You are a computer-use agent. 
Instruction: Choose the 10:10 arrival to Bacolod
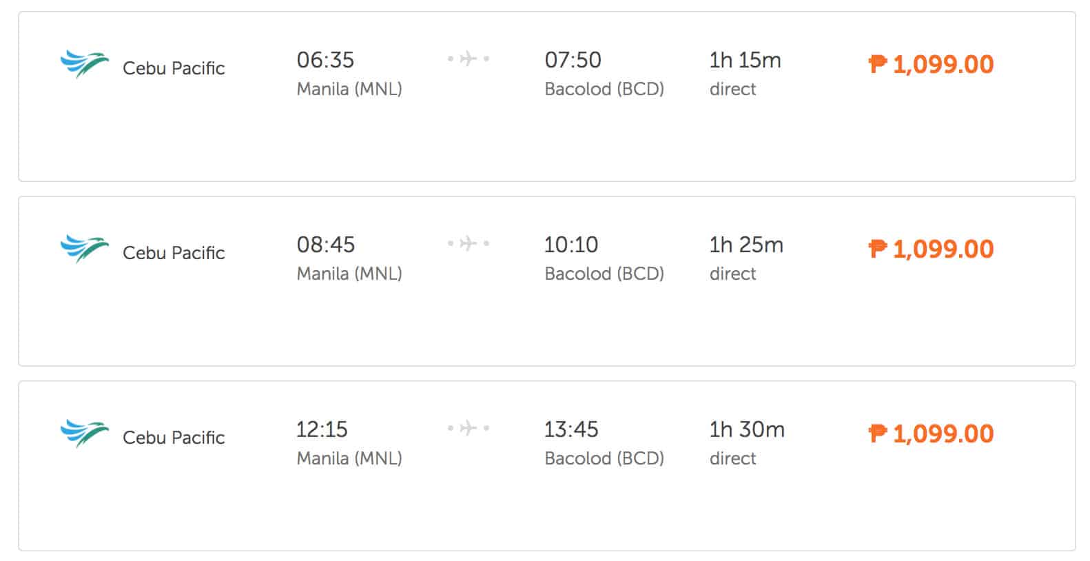(x=571, y=245)
